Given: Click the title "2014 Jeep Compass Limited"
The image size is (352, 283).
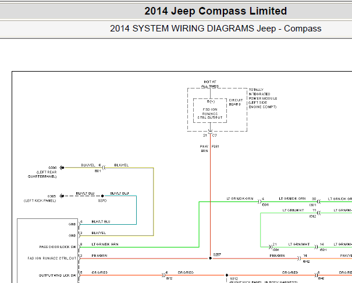Looking at the screenshot, I should point(215,11).
